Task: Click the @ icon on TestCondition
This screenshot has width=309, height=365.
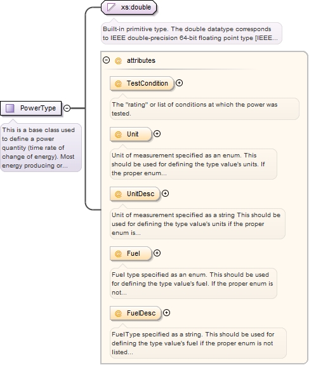Action: 118,83
